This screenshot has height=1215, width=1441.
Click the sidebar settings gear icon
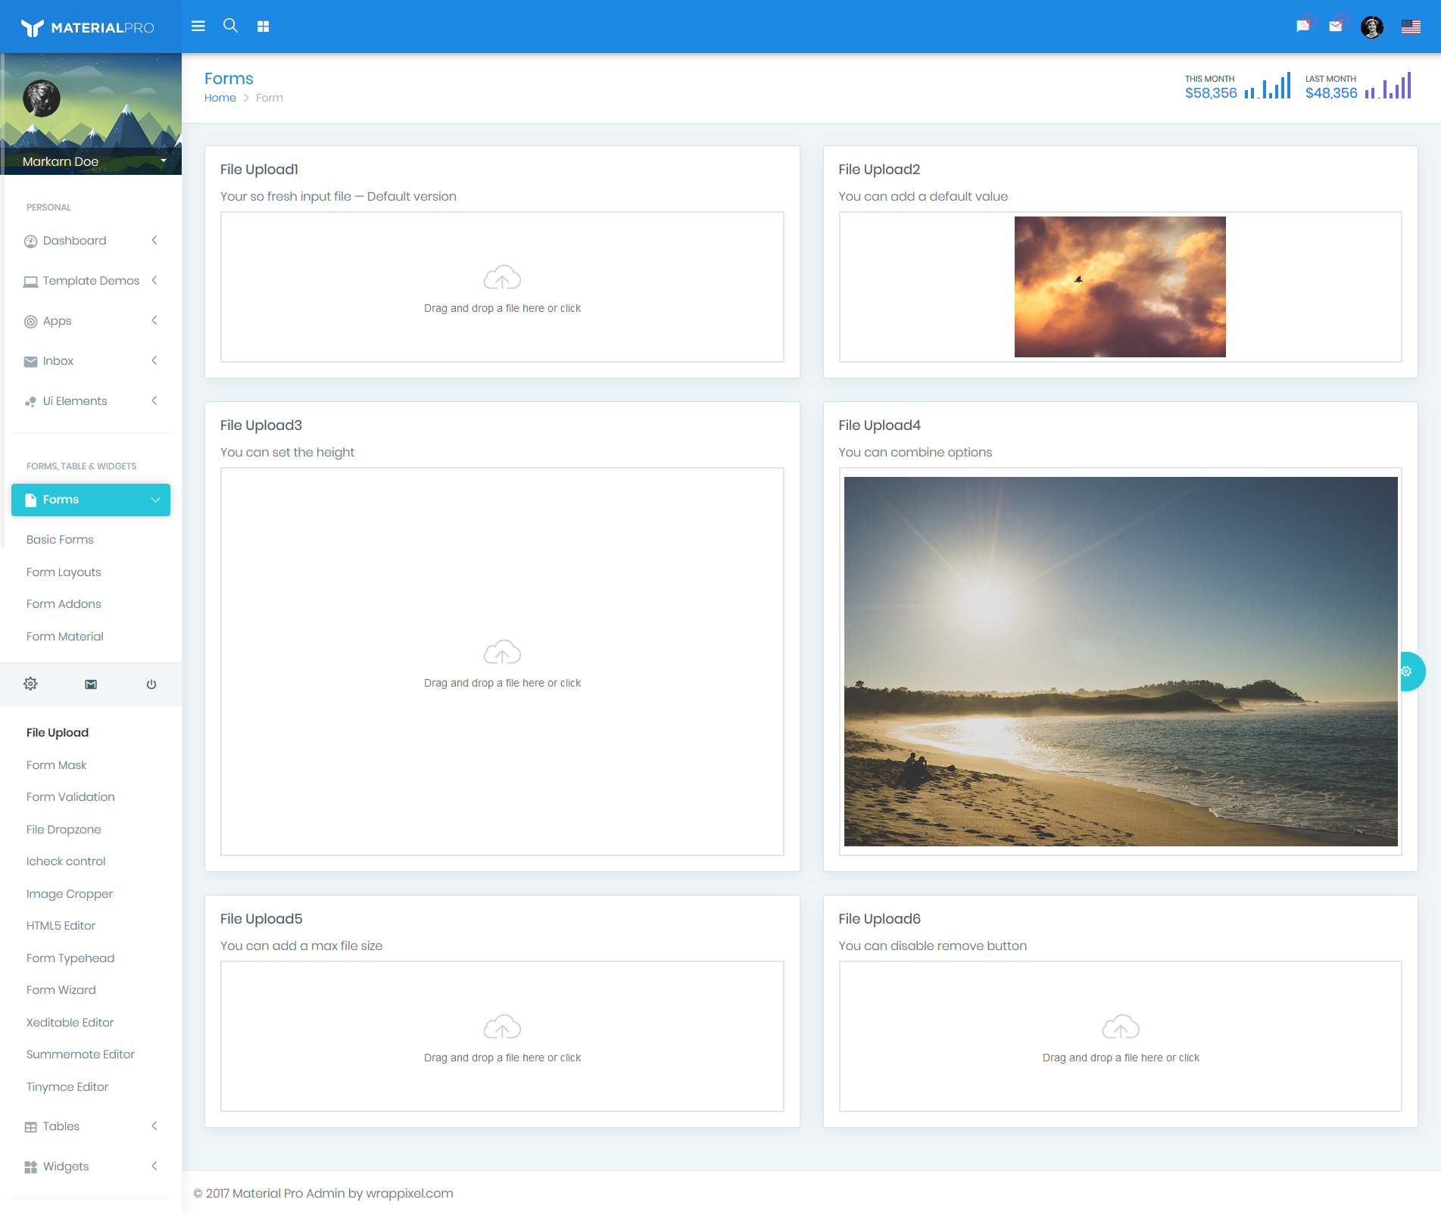[30, 684]
